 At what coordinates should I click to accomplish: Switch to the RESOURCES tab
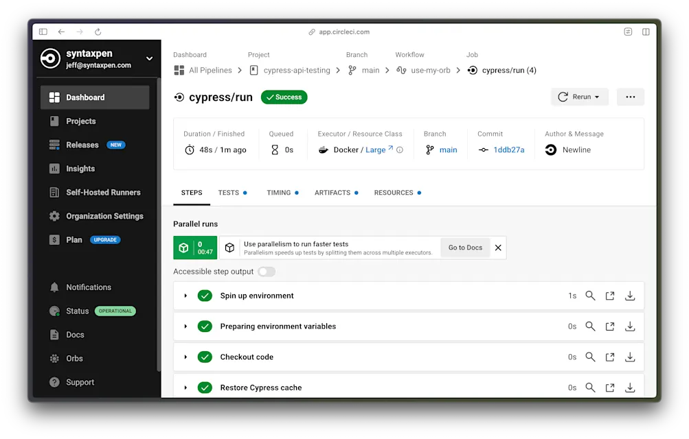pyautogui.click(x=398, y=193)
